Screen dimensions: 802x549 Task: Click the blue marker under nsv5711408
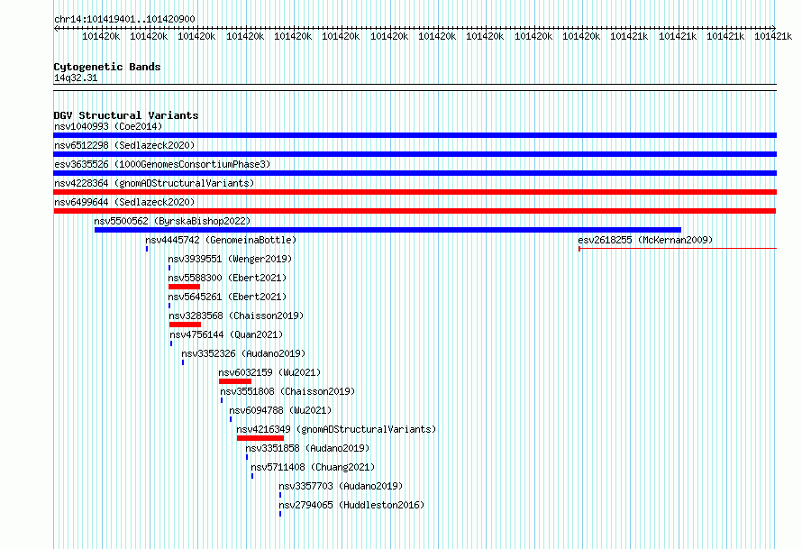(x=252, y=476)
